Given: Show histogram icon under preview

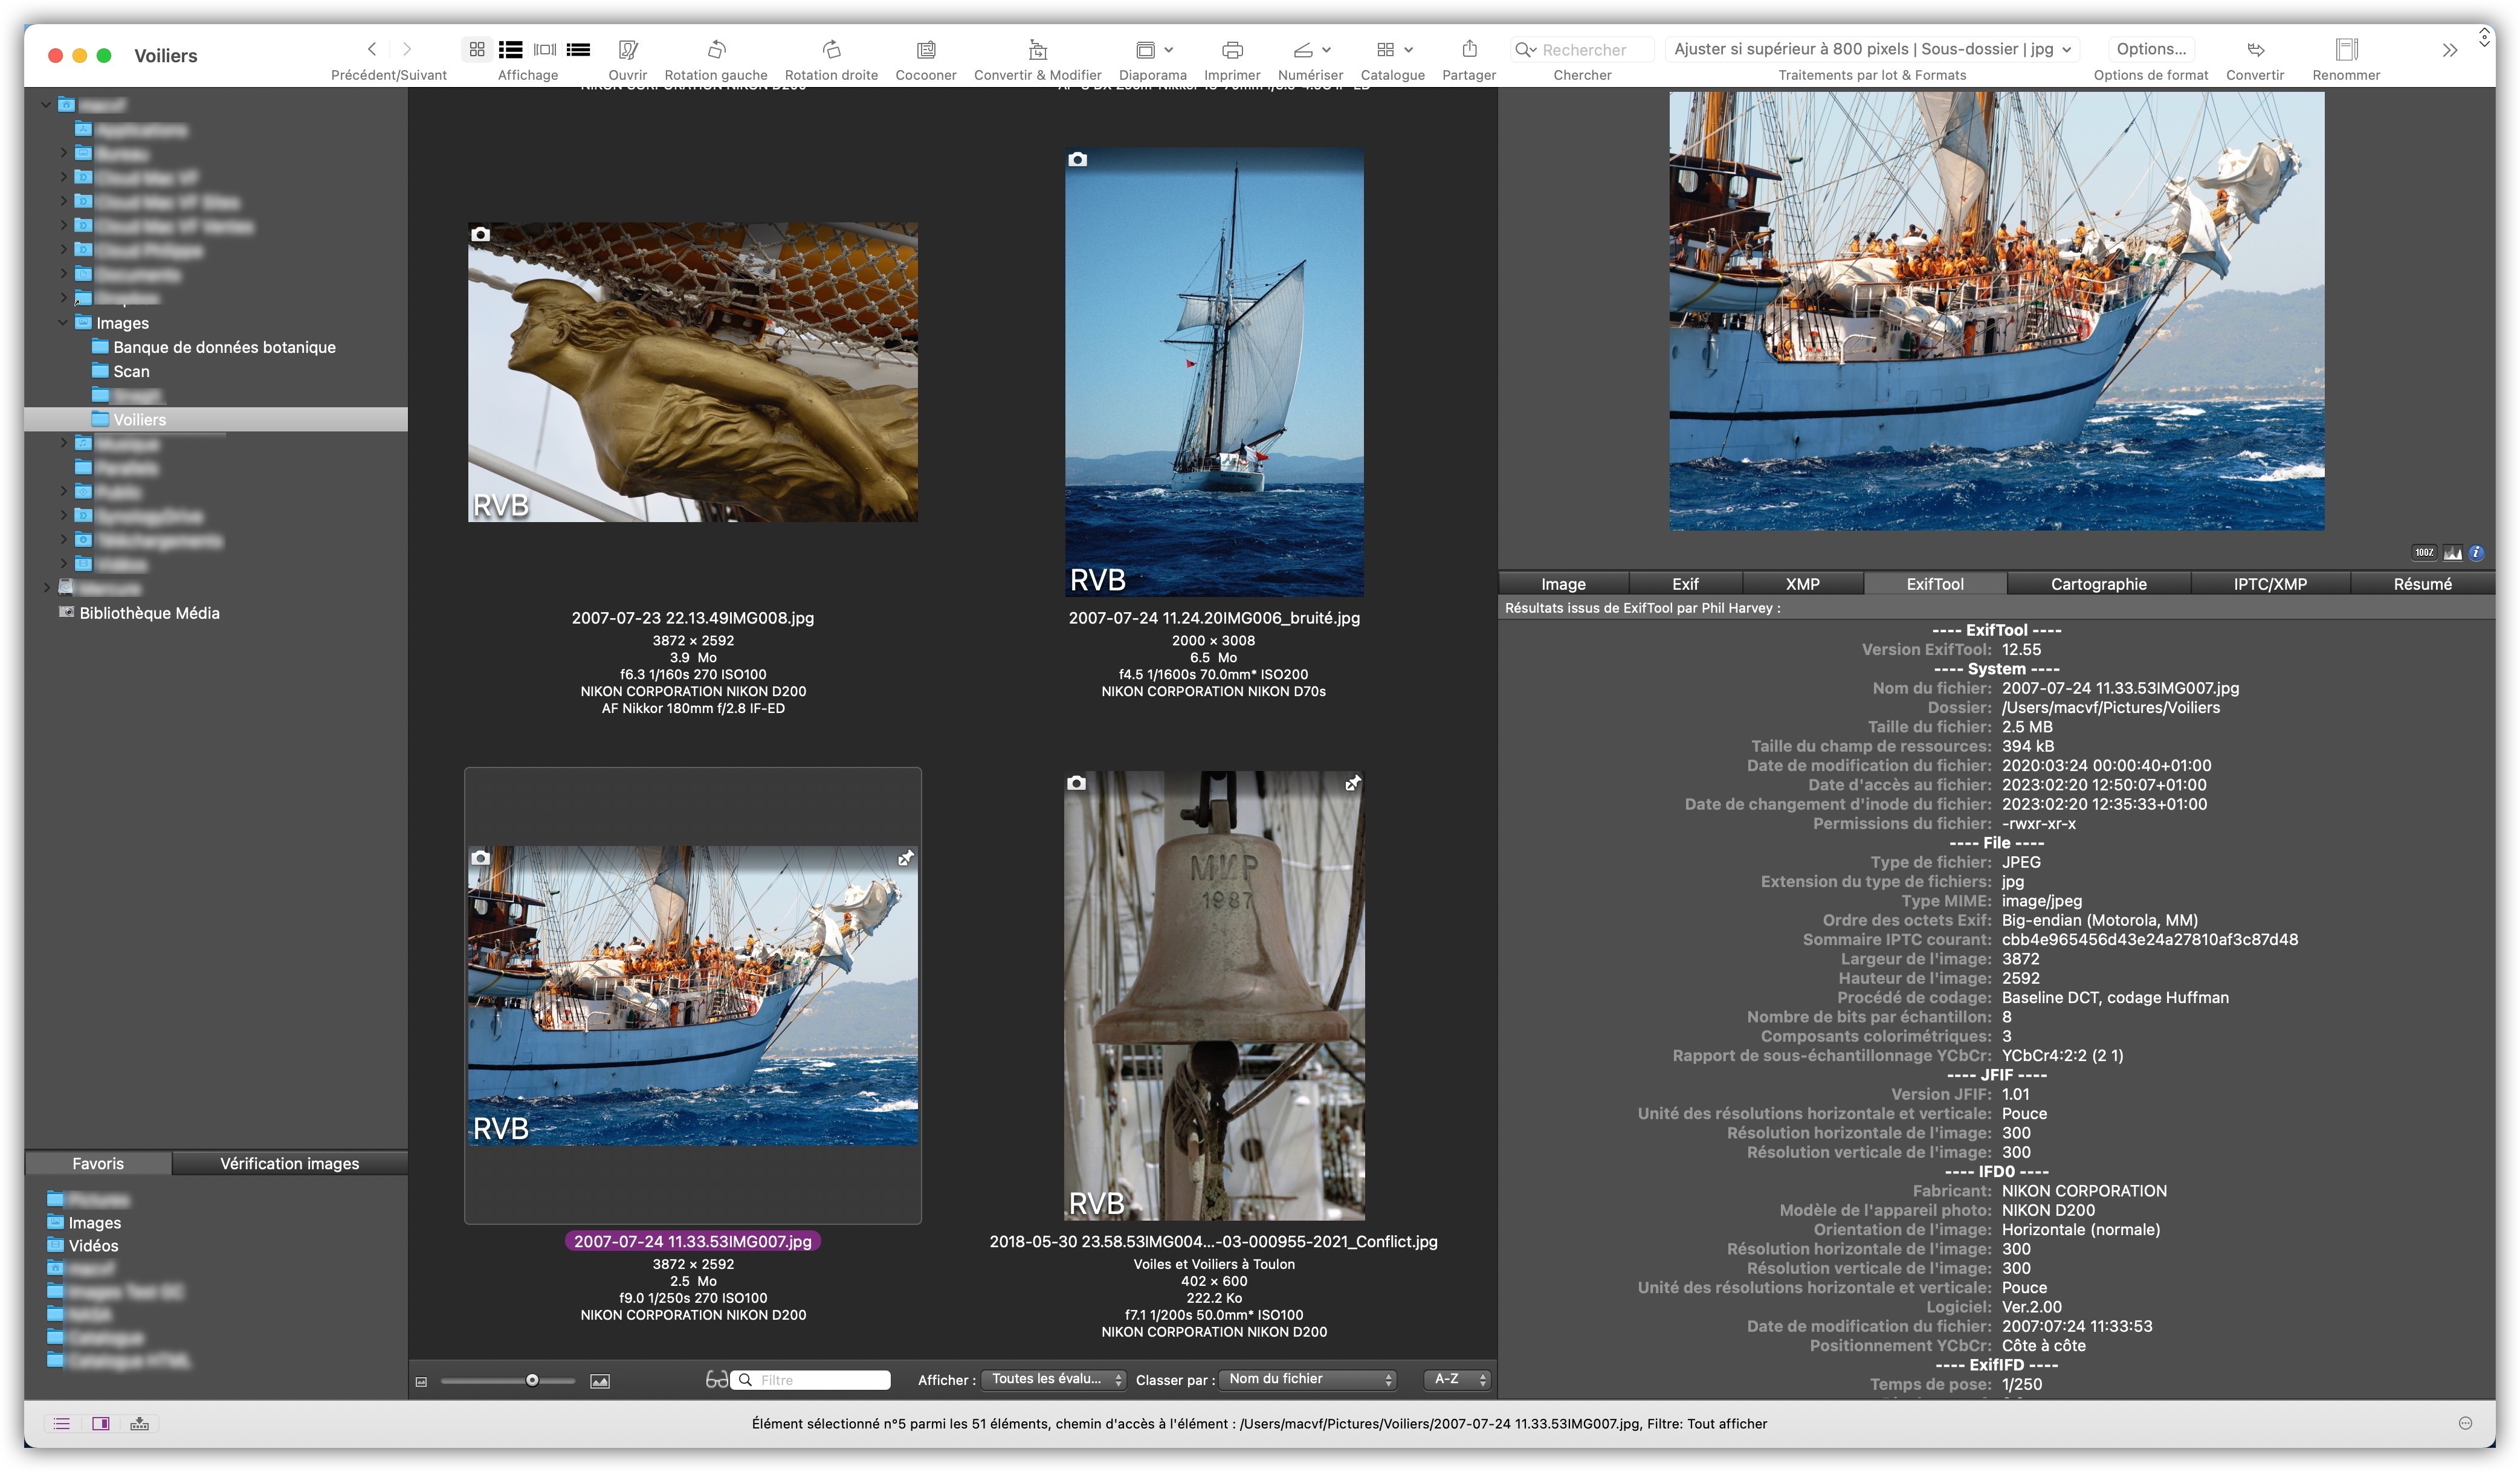Looking at the screenshot, I should coord(2452,552).
